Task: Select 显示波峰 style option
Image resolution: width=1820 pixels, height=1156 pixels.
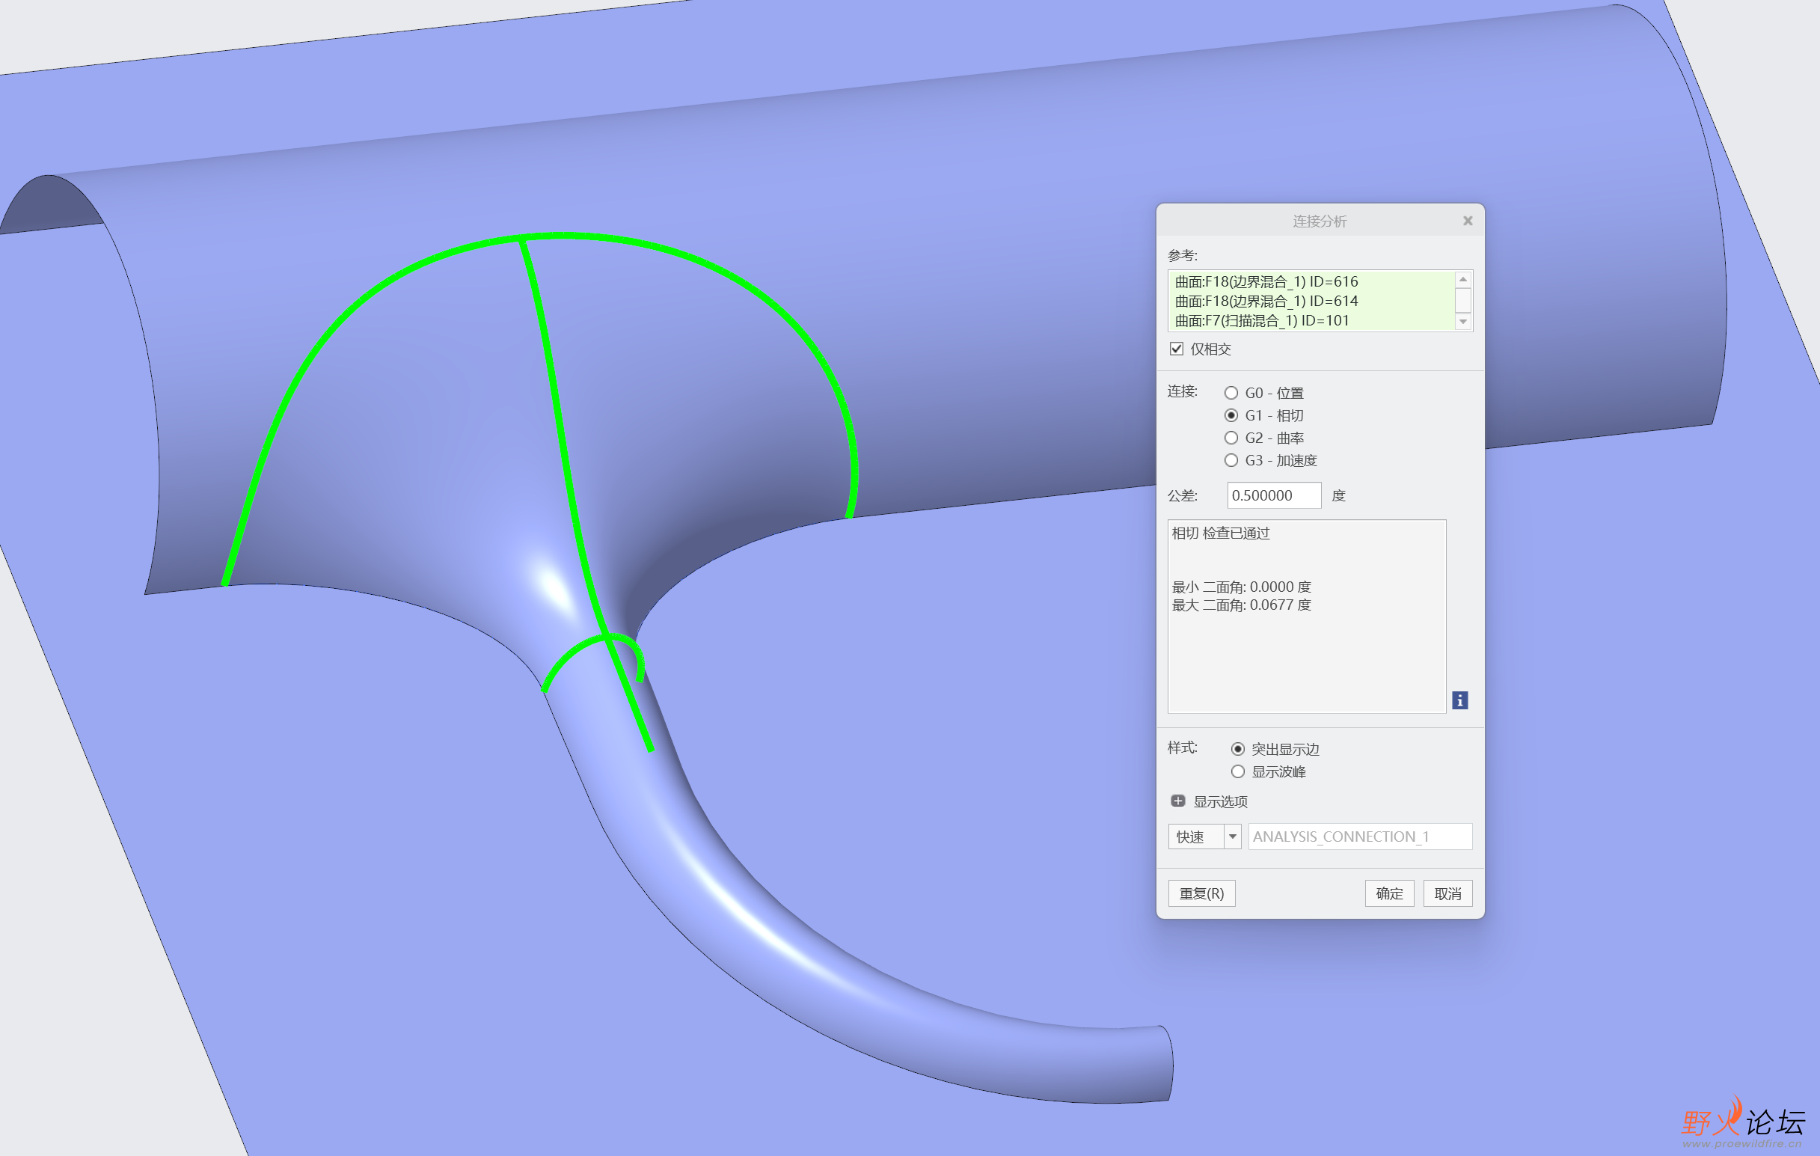Action: tap(1237, 771)
